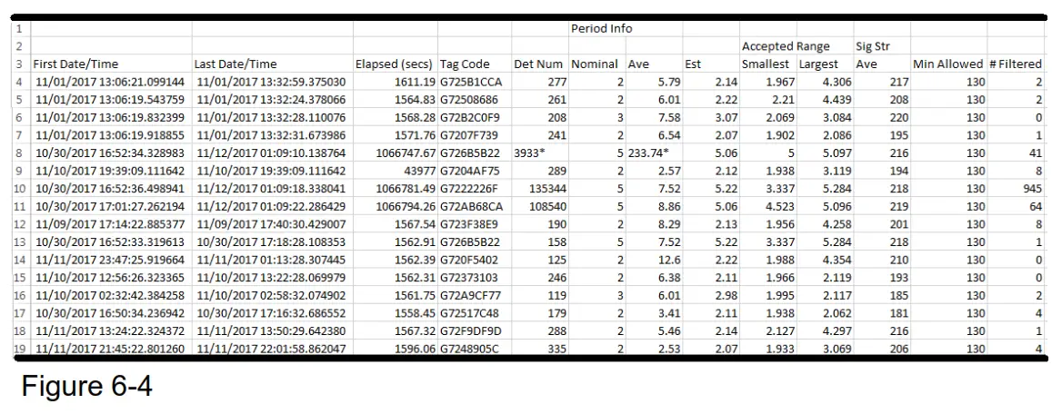Click the 'Sig Str' cell in row 2
The image size is (1052, 414).
point(882,46)
